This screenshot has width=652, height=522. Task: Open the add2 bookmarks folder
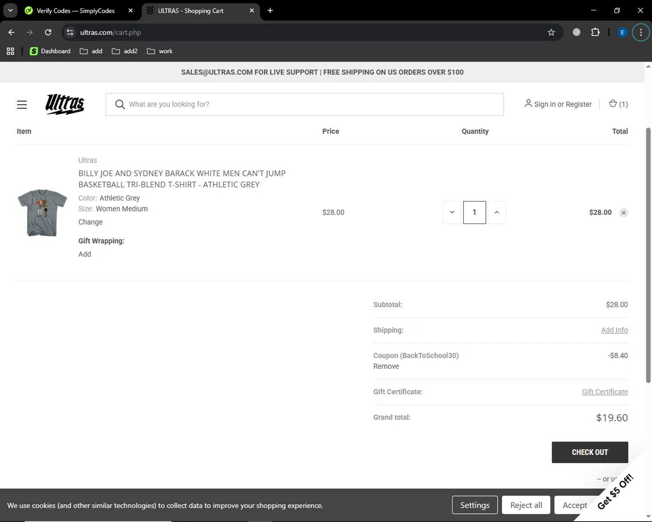125,51
